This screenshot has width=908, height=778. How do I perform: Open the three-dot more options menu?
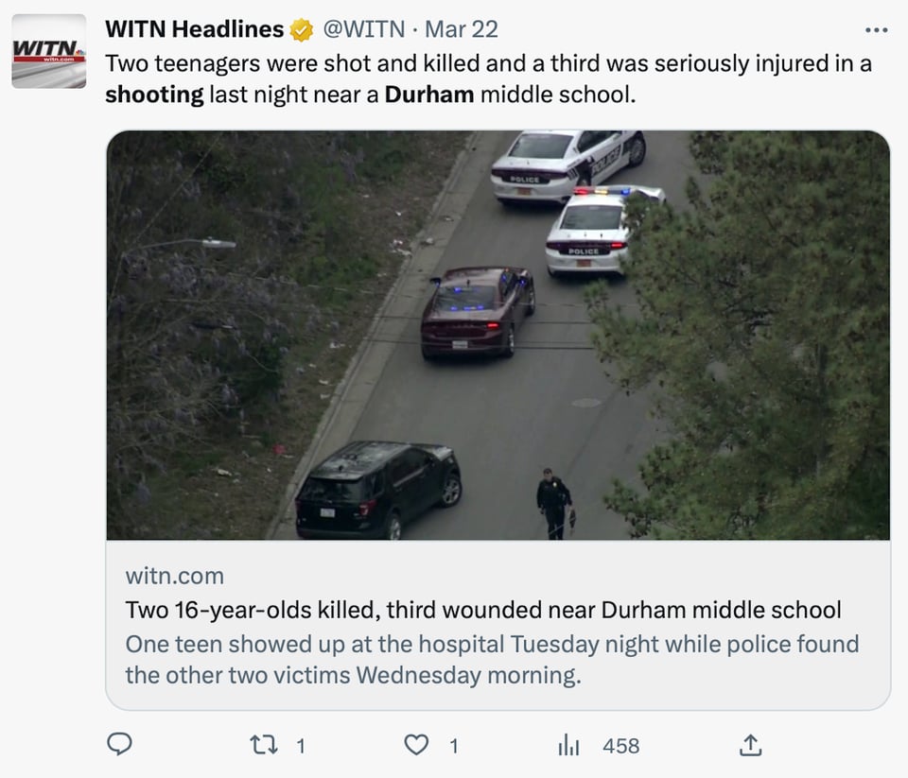[876, 29]
